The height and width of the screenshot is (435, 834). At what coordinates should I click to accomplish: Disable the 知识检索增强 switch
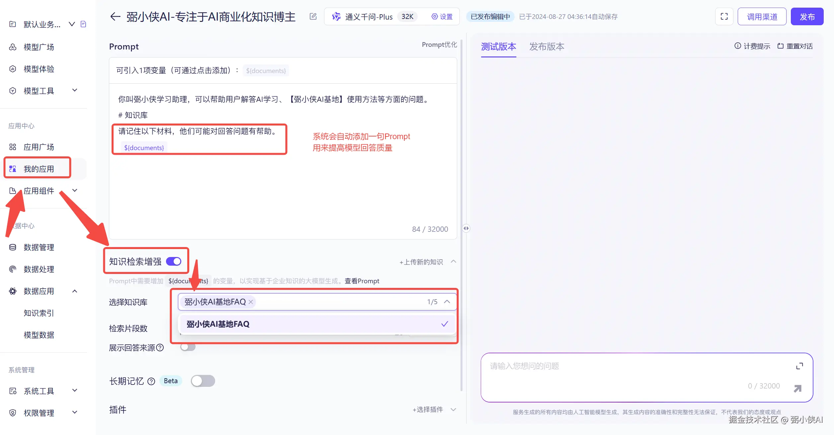tap(174, 261)
